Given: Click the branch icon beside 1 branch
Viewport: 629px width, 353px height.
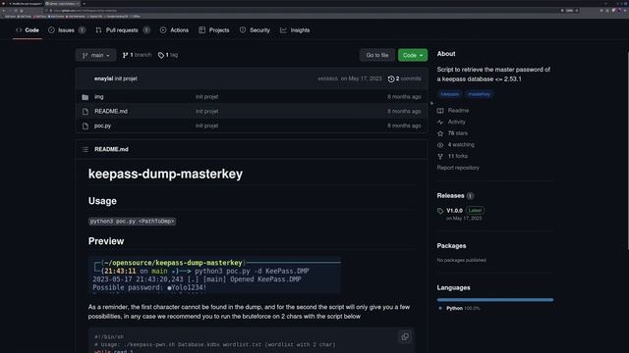Looking at the screenshot, I should (125, 55).
